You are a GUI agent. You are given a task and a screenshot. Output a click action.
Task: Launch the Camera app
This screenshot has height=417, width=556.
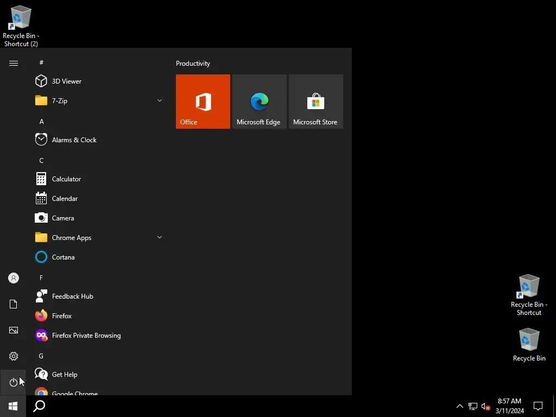point(99,218)
